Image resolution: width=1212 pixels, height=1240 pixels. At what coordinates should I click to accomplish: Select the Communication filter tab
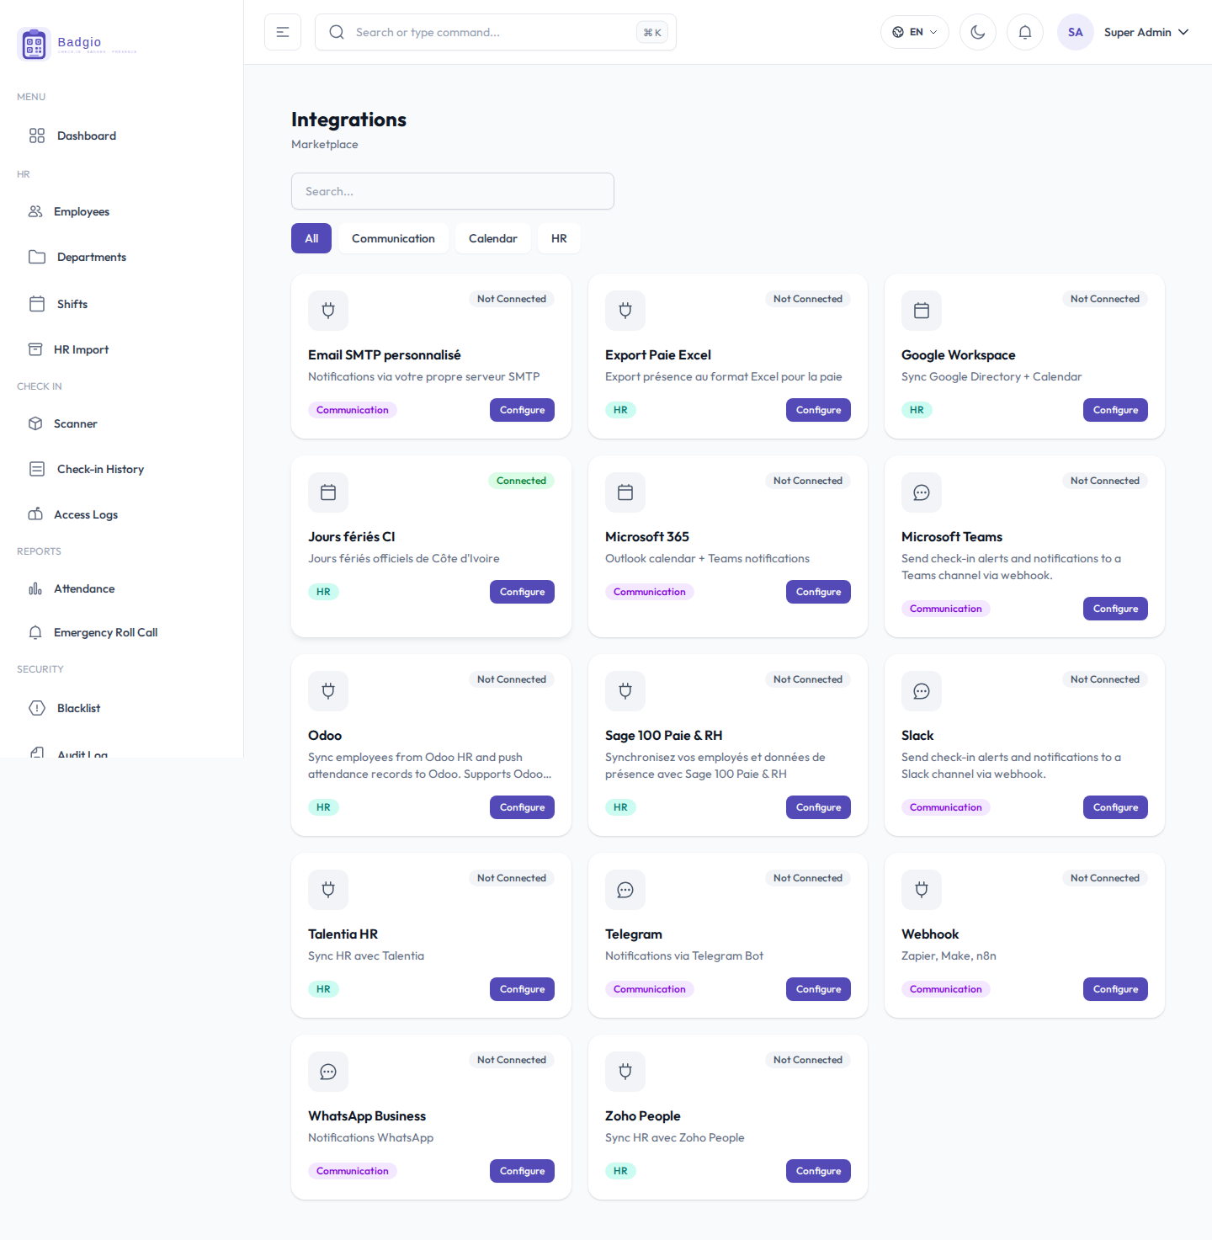[x=393, y=238]
